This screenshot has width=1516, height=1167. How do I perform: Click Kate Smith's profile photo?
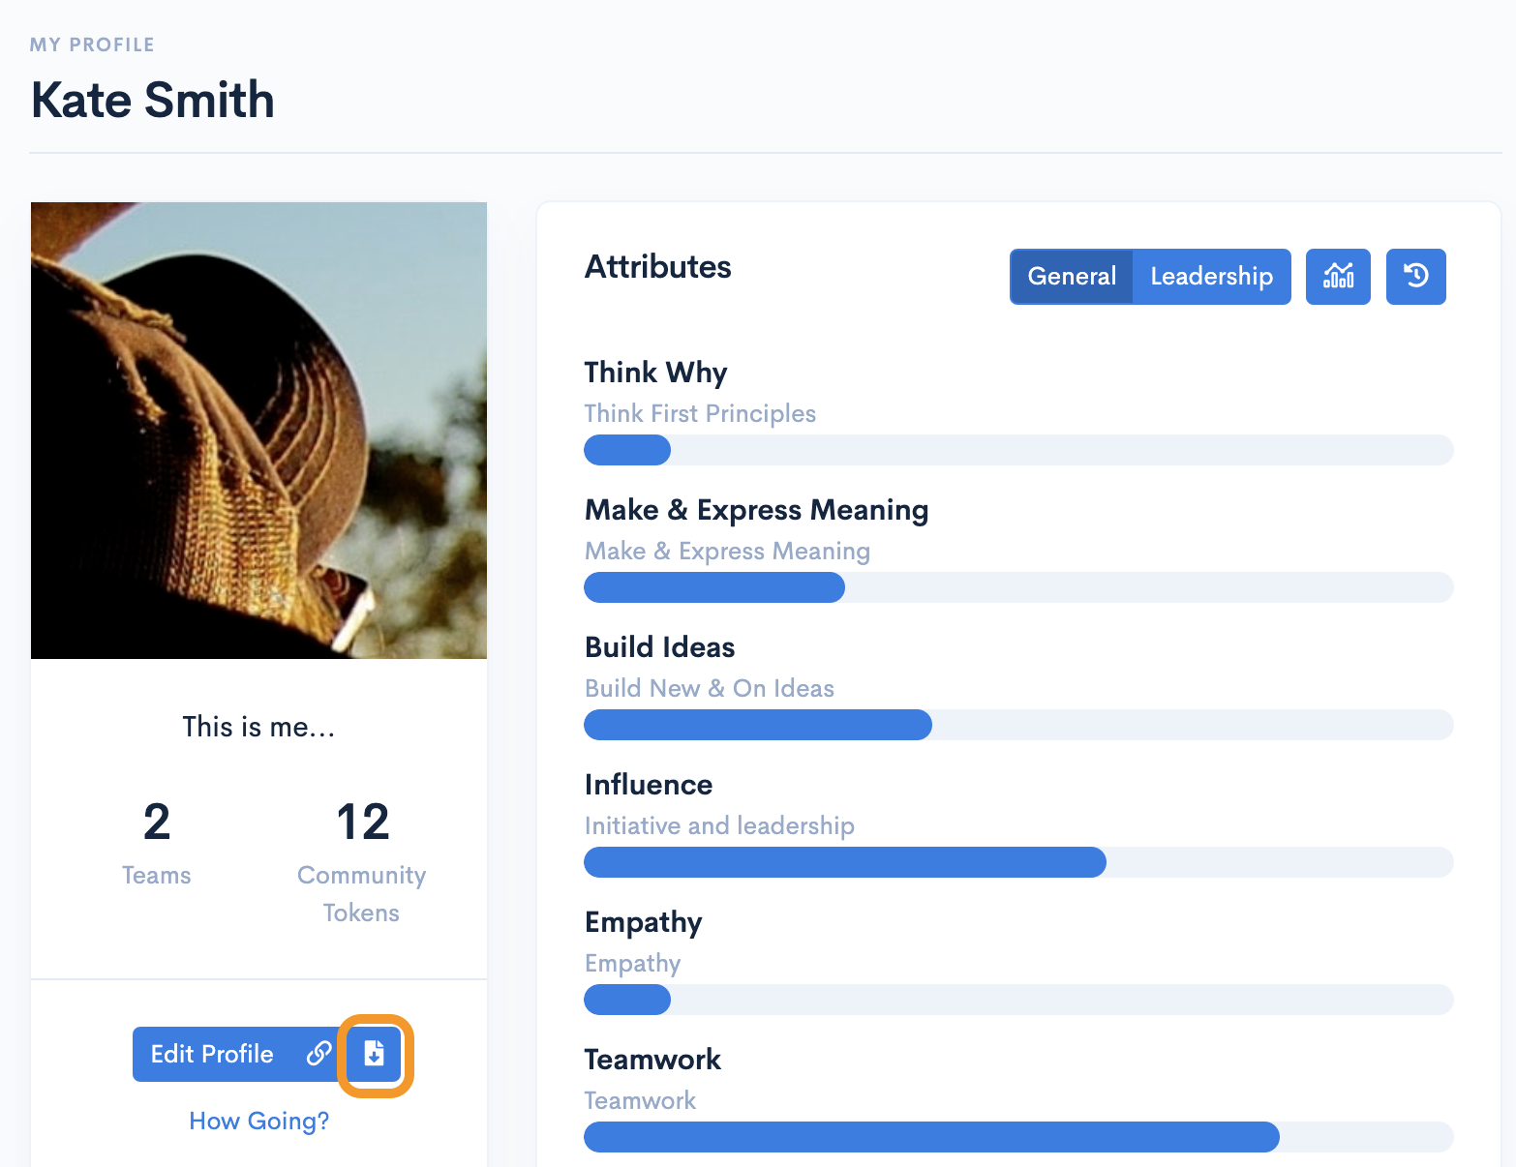tap(258, 431)
